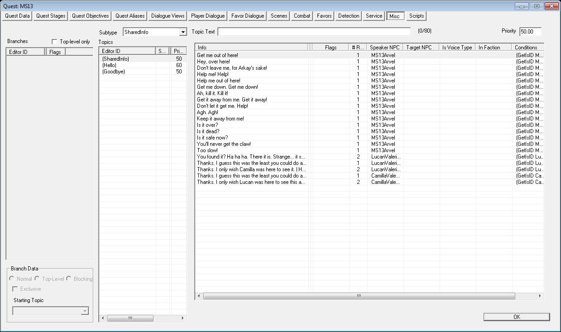Screen dimensions: 561x332
Task: Open the Dialogue Views tab
Action: [x=168, y=16]
